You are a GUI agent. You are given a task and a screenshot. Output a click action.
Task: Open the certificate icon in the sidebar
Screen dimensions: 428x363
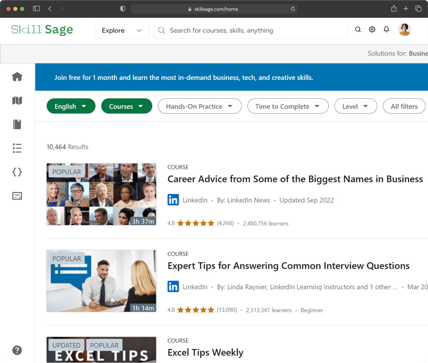(x=17, y=196)
